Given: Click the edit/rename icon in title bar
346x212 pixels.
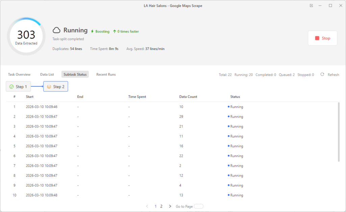Looking at the screenshot, I should tap(311, 6).
